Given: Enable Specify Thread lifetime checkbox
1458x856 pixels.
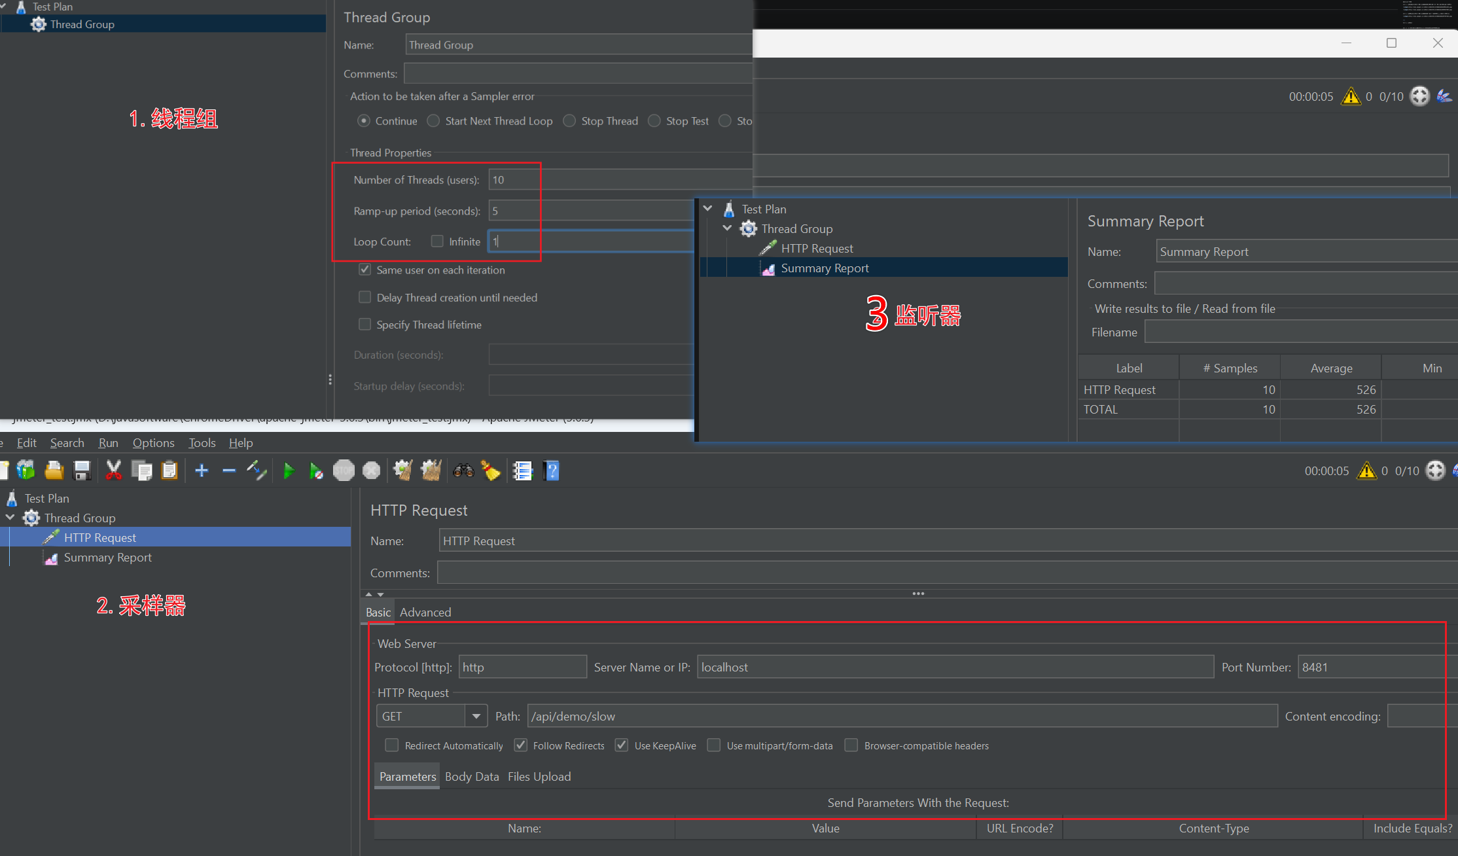Looking at the screenshot, I should pos(365,325).
